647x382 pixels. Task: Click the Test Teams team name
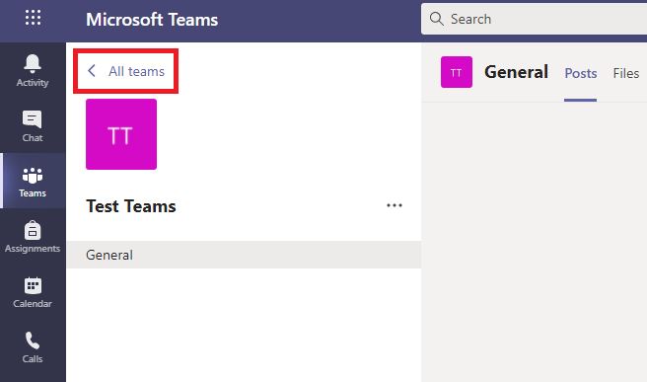click(131, 206)
